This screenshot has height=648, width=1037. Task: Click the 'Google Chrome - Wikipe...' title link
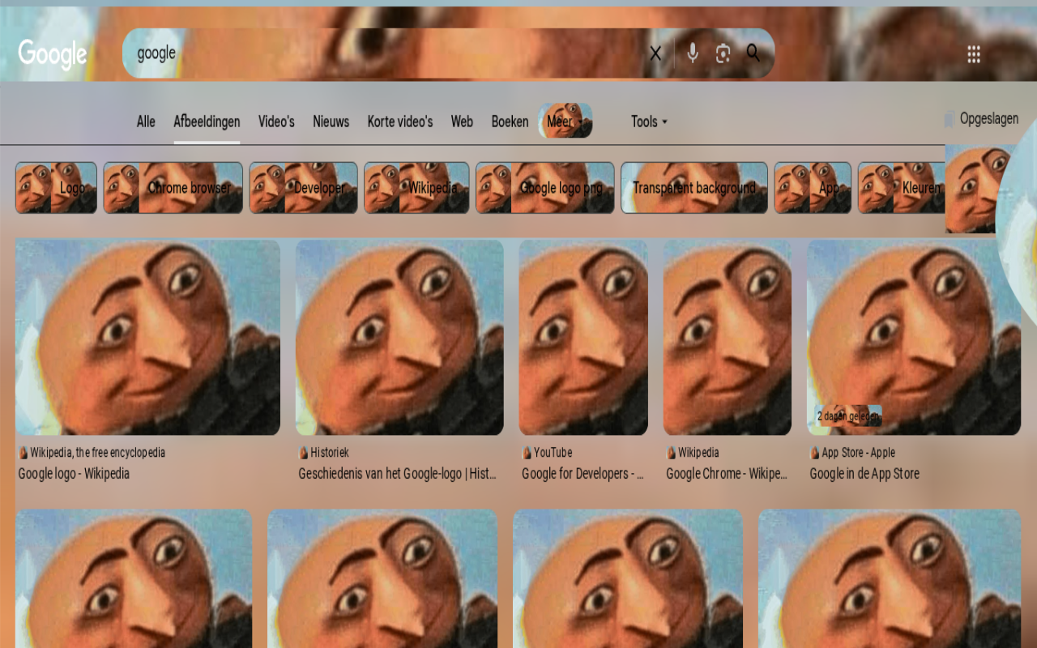[727, 474]
